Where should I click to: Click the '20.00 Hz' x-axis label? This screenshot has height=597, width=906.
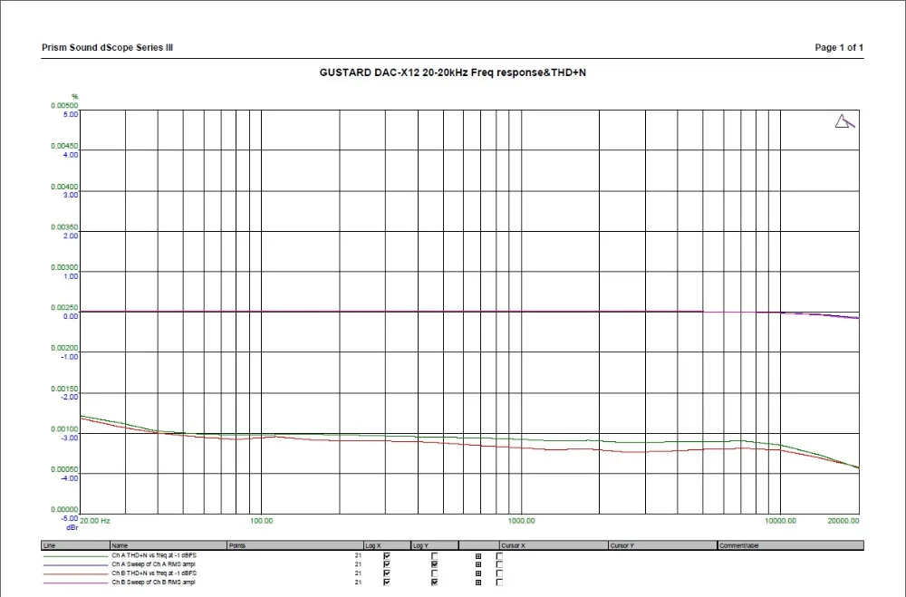click(x=95, y=521)
